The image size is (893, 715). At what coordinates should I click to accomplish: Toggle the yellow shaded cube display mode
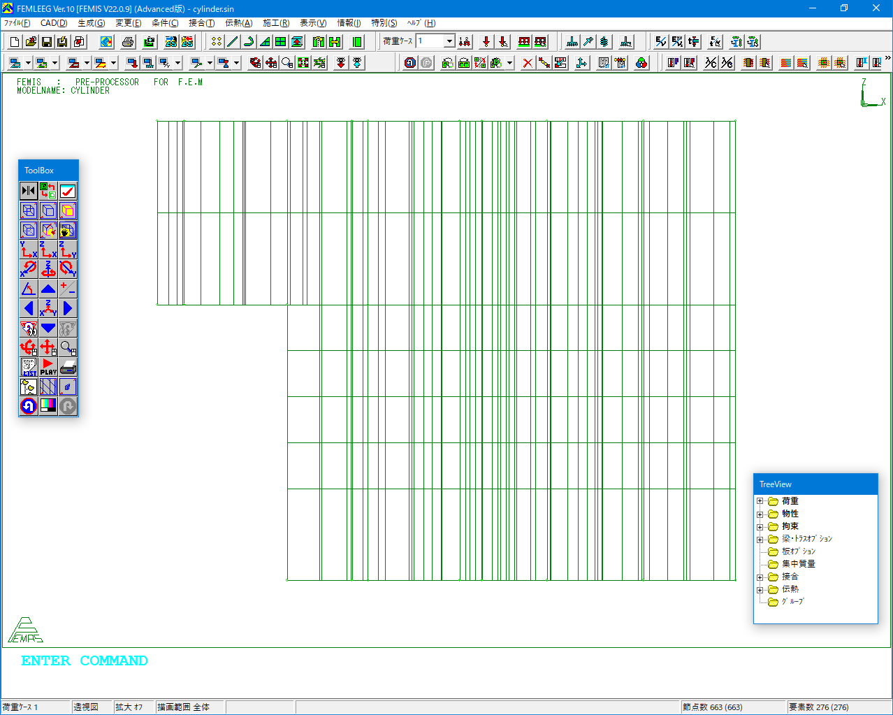tap(68, 210)
